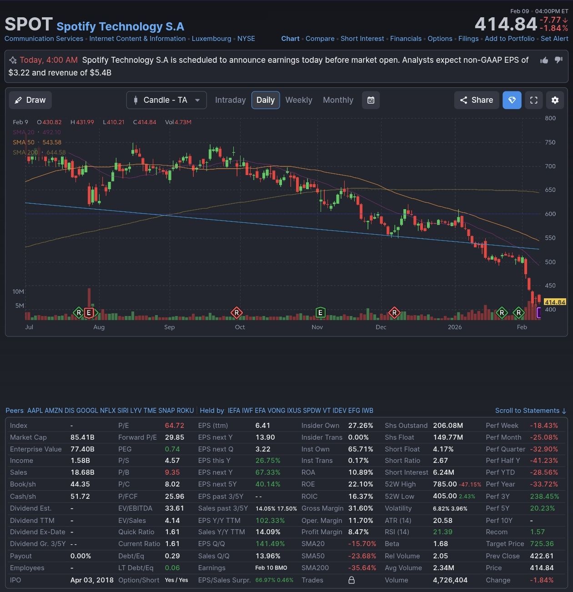Click the candlestick icon in chart type selector
Screen dimensions: 573x592
(136, 100)
